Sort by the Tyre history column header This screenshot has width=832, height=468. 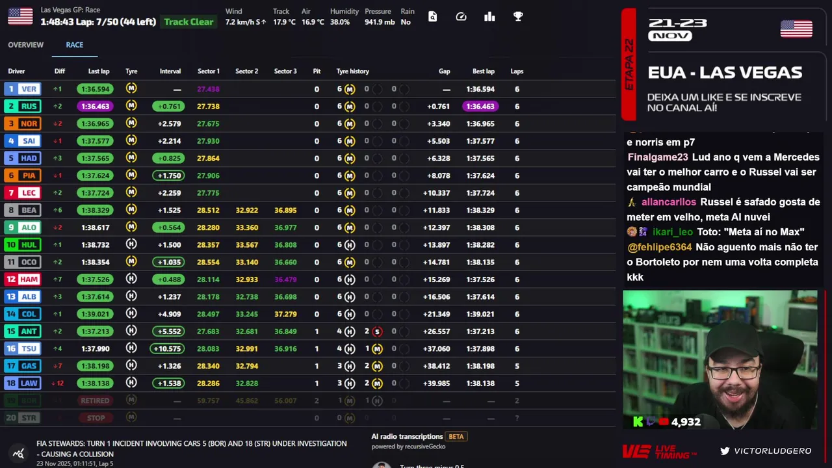pyautogui.click(x=352, y=71)
